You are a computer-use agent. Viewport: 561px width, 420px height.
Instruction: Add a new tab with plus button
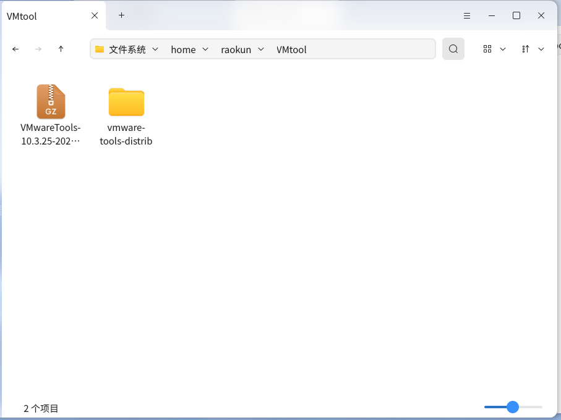point(122,15)
